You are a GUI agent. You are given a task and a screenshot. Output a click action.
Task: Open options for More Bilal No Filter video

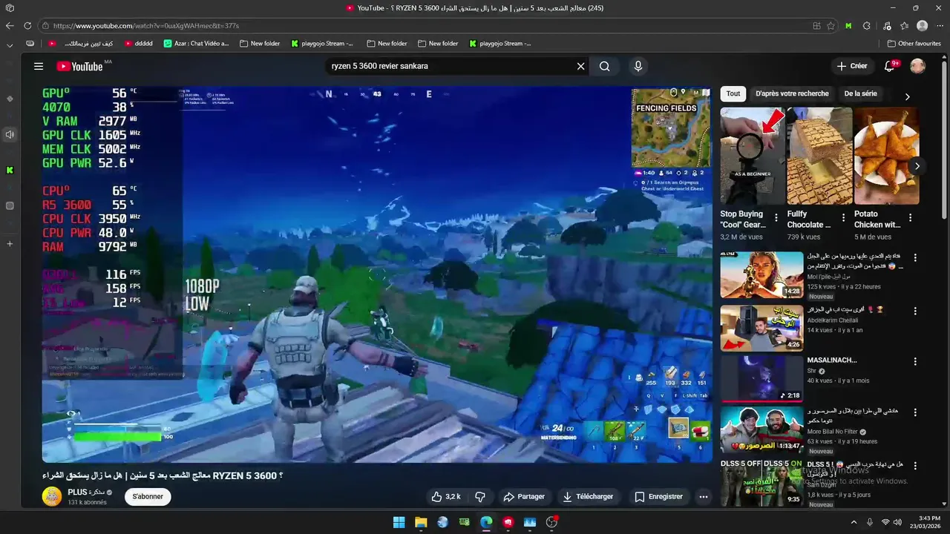(x=915, y=412)
